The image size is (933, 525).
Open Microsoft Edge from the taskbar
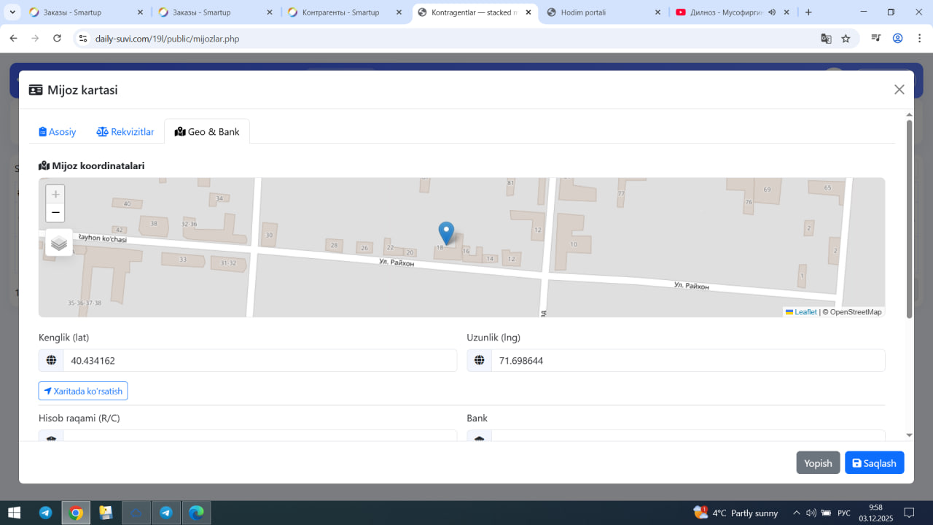tap(196, 513)
